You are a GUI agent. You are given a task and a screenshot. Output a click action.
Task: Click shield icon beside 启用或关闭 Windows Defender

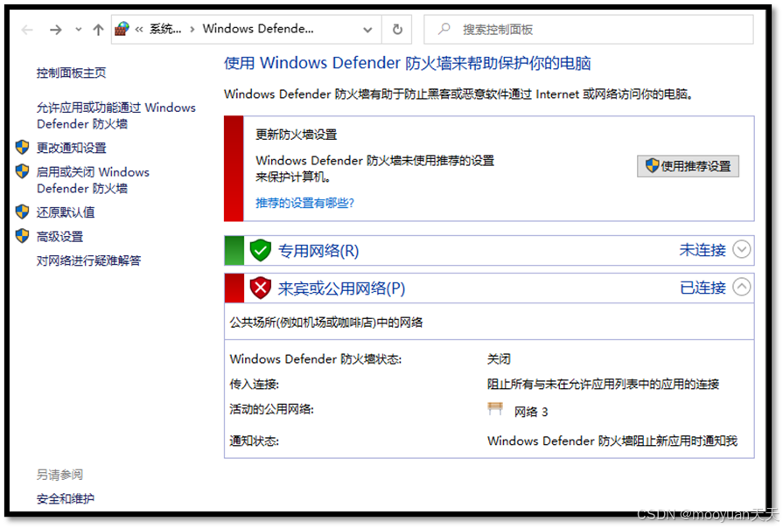(22, 171)
